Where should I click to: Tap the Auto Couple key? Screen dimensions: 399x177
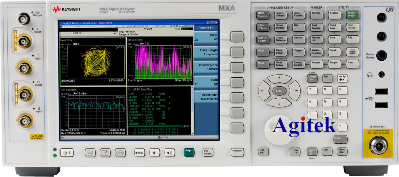[298, 14]
